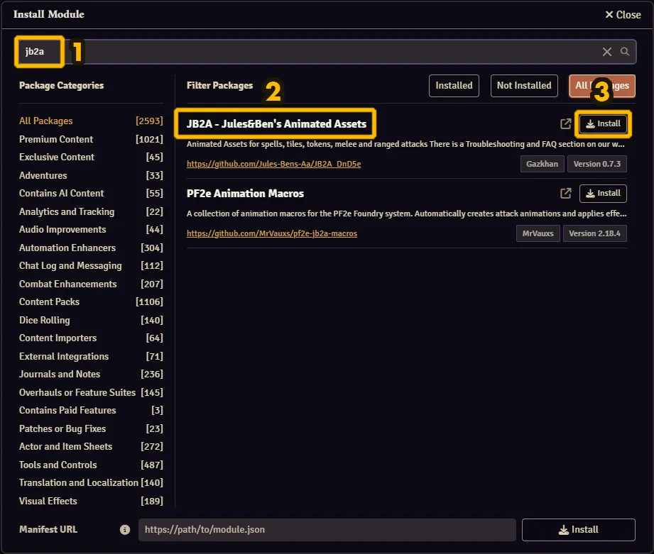654x554 pixels.
Task: Toggle the Installed package filter
Action: tap(454, 86)
